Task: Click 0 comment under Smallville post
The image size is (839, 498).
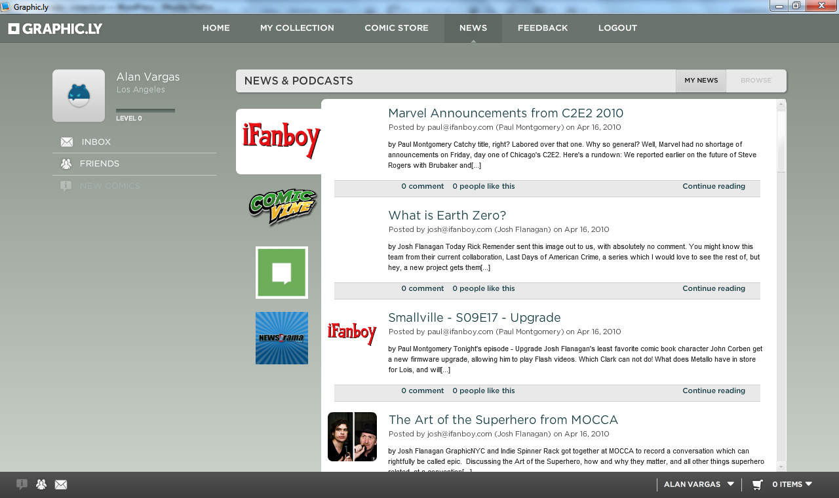Action: click(x=423, y=391)
